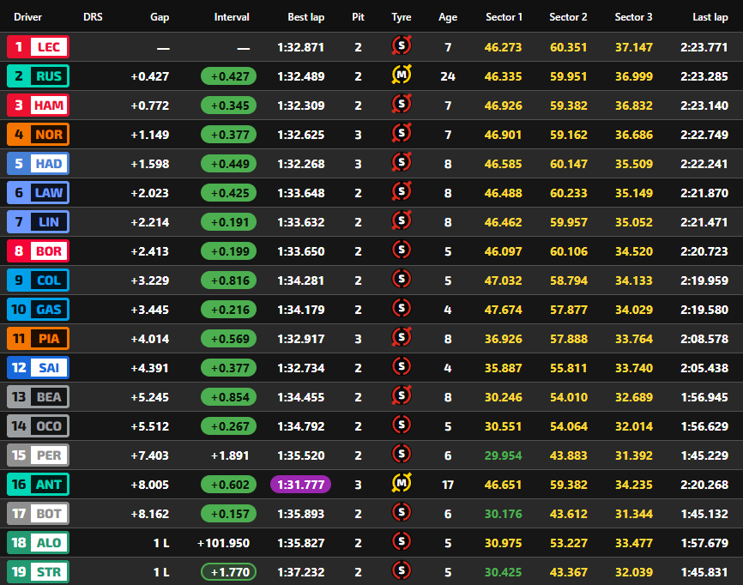Click tyre age 24 in RUS row
Image resolution: width=743 pixels, height=585 pixels.
click(x=448, y=76)
